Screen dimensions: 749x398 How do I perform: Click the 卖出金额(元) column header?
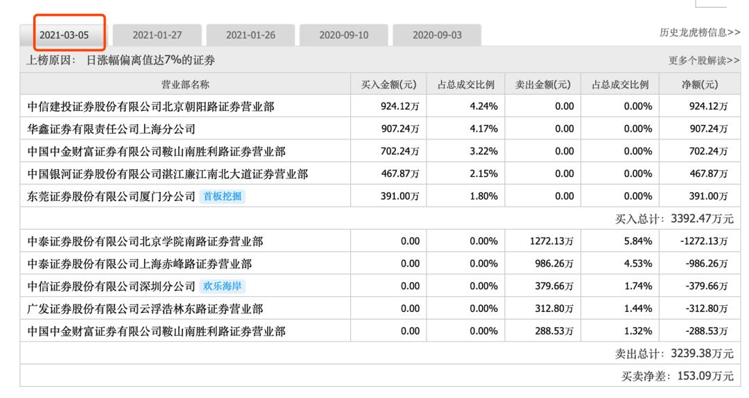542,85
